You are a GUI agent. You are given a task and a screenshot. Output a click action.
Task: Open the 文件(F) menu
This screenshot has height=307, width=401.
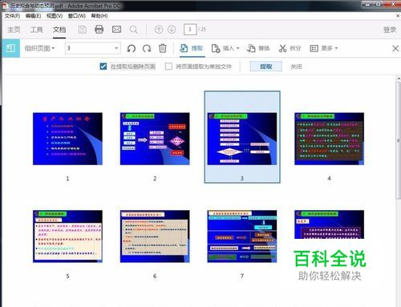12,16
